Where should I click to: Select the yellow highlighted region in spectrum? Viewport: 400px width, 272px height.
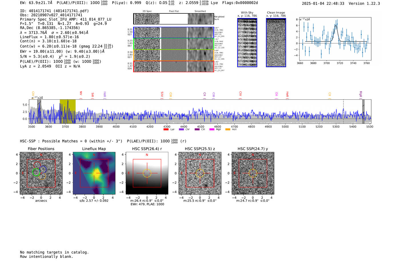(68, 111)
